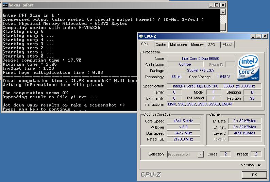Maximize the hexus_pifast console window
The width and height of the screenshot is (270, 182).
(217, 5)
